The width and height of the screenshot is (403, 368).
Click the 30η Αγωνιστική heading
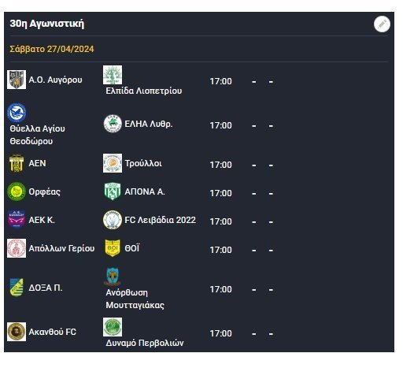[47, 24]
